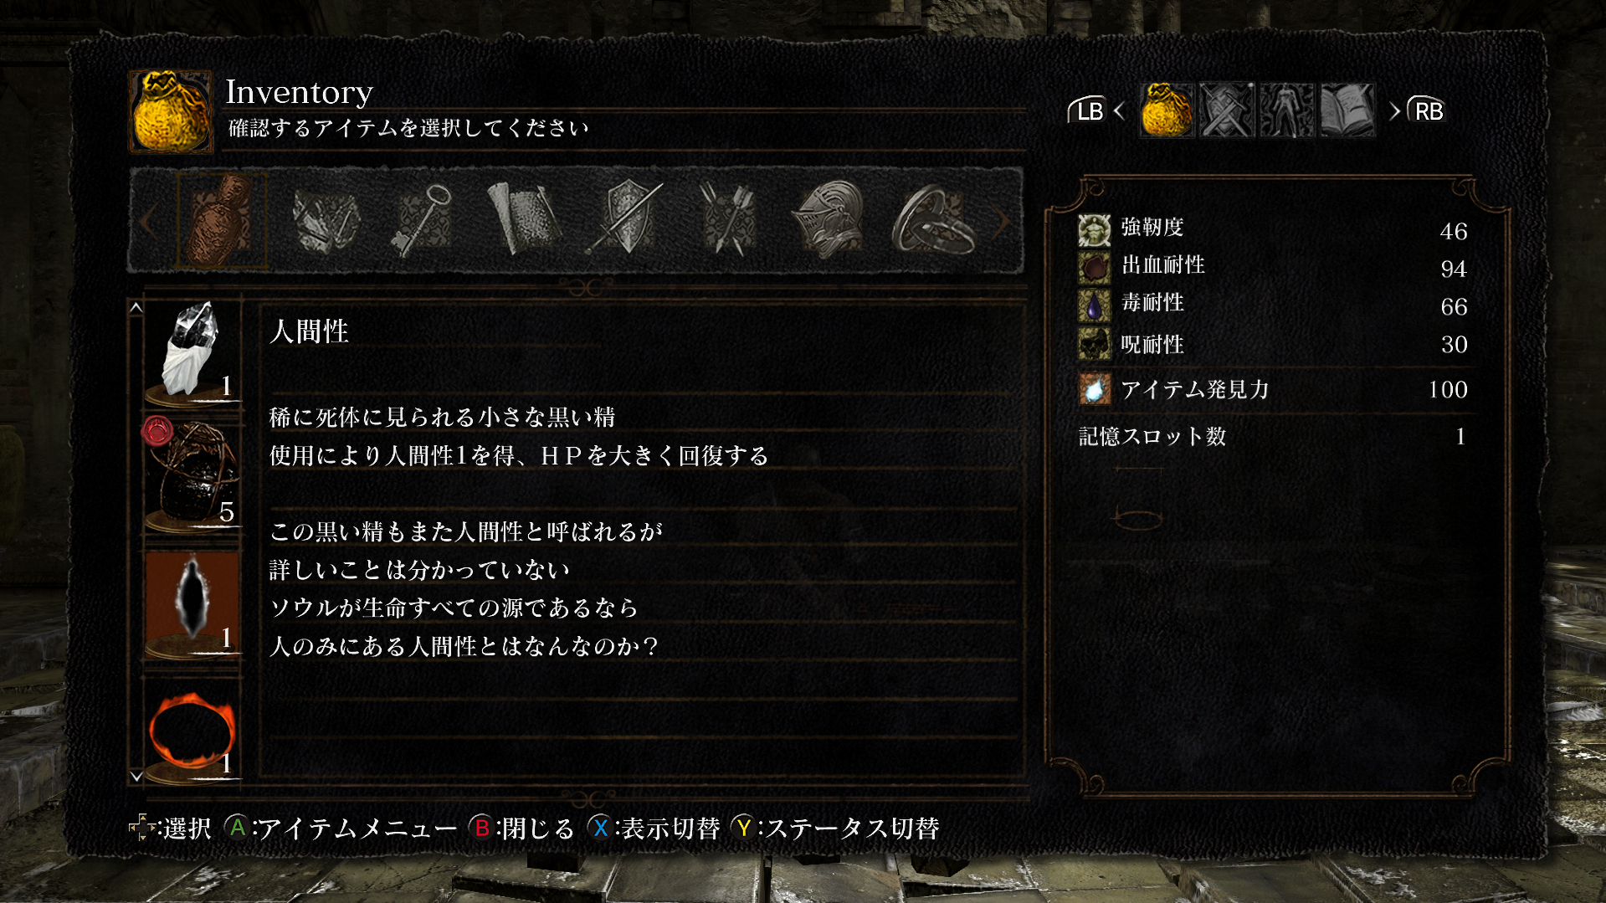Image resolution: width=1606 pixels, height=903 pixels.
Task: Click the B 閉じる close button
Action: pyautogui.click(x=522, y=829)
